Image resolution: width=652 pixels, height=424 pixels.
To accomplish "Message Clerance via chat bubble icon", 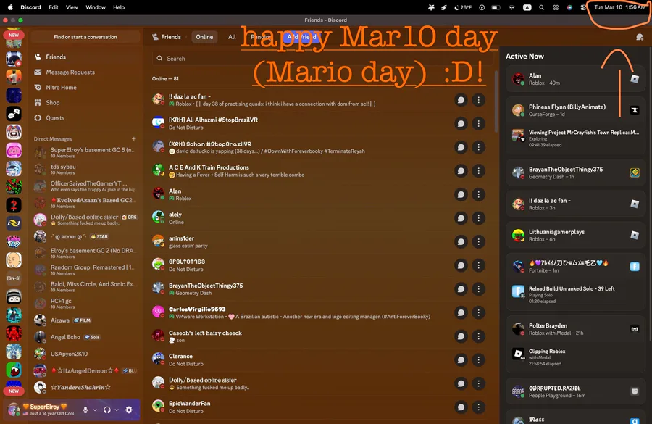I will tap(461, 360).
